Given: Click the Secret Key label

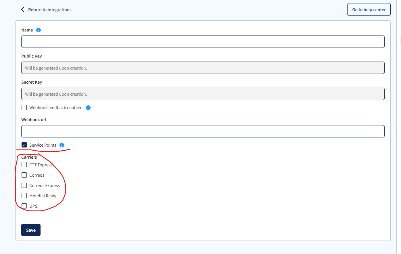Looking at the screenshot, I should click(x=32, y=82).
